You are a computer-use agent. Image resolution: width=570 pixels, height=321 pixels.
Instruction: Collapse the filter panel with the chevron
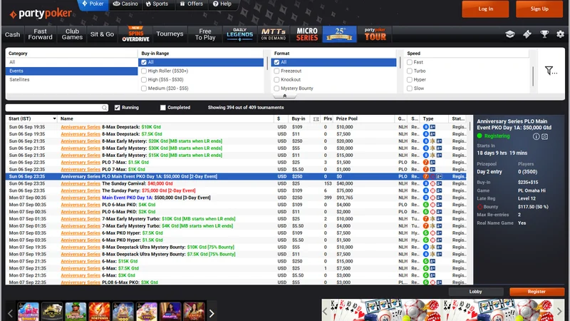[x=284, y=96]
